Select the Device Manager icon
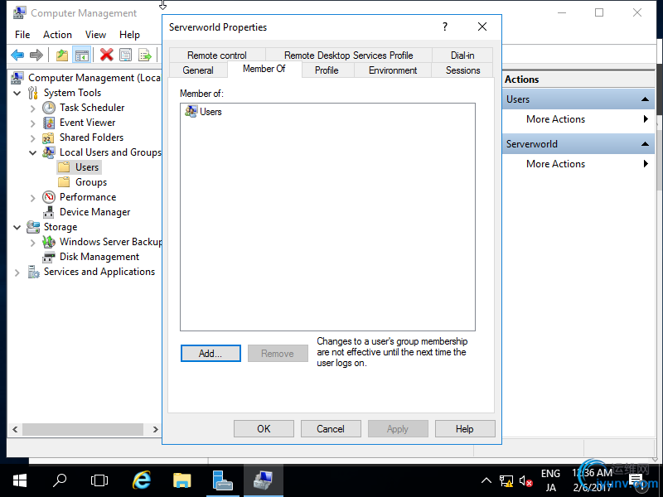The height and width of the screenshot is (497, 663). (49, 212)
